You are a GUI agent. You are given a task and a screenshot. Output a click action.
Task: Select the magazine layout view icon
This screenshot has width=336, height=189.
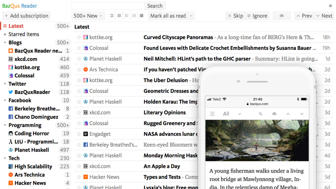pyautogui.click(x=127, y=15)
